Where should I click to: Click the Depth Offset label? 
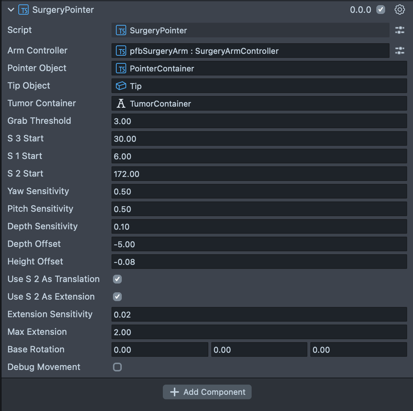pos(34,244)
